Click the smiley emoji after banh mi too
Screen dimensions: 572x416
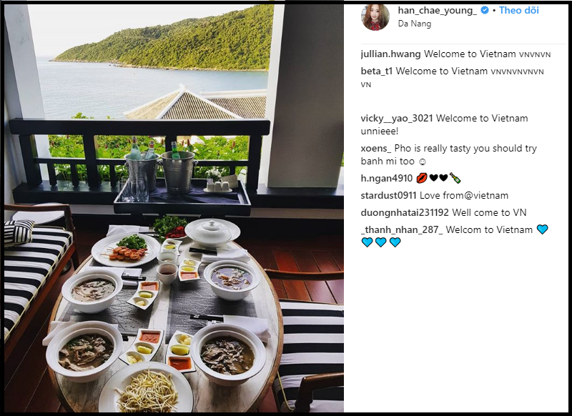click(423, 162)
